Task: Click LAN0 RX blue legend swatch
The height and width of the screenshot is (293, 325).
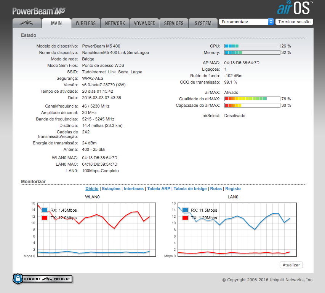Action: coord(185,210)
